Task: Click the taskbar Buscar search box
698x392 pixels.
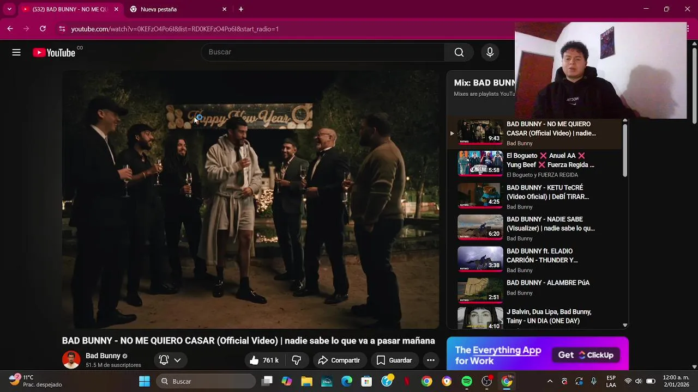Action: 207,382
